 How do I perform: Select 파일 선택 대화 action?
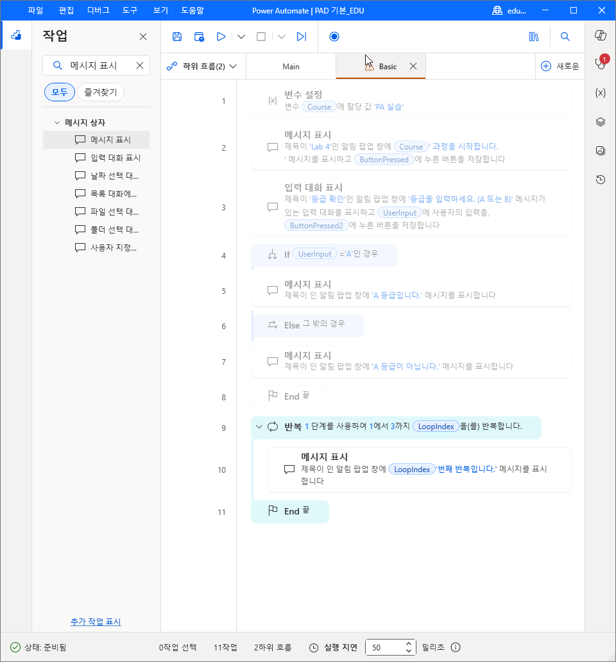96,212
